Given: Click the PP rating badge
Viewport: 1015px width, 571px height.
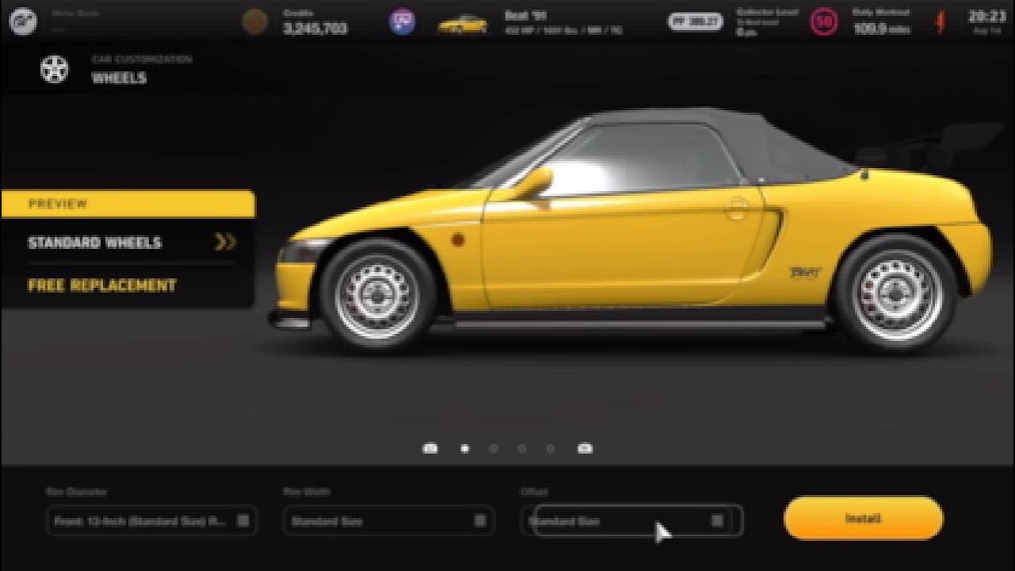Looking at the screenshot, I should (x=695, y=22).
